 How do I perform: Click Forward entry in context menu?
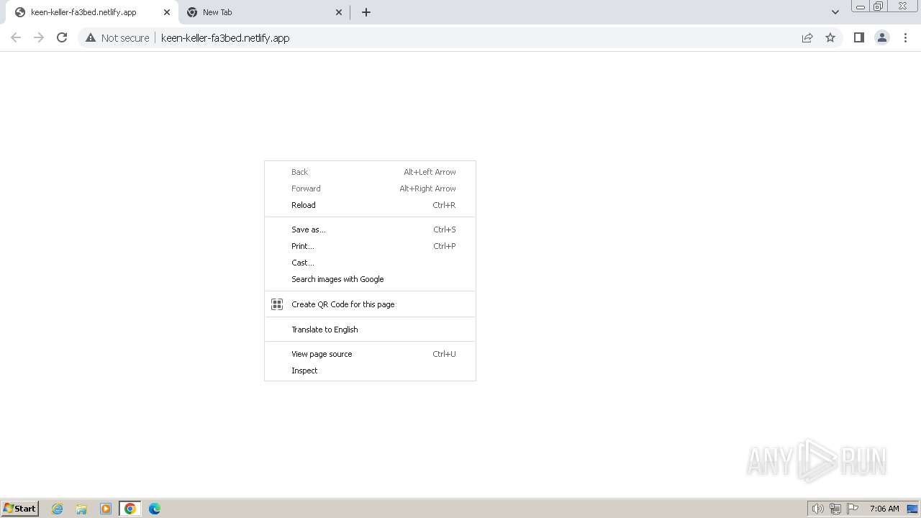coord(370,188)
